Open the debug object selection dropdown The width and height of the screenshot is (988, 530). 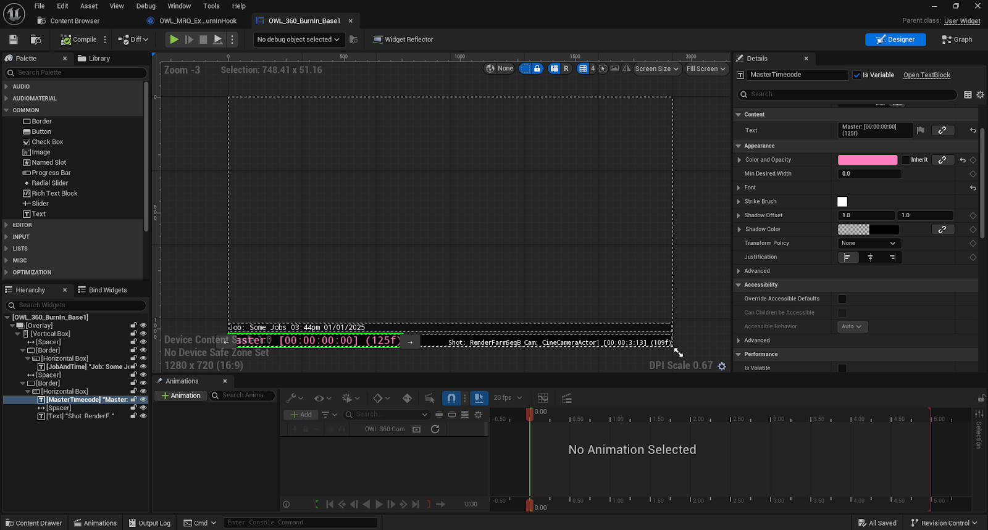(298, 39)
